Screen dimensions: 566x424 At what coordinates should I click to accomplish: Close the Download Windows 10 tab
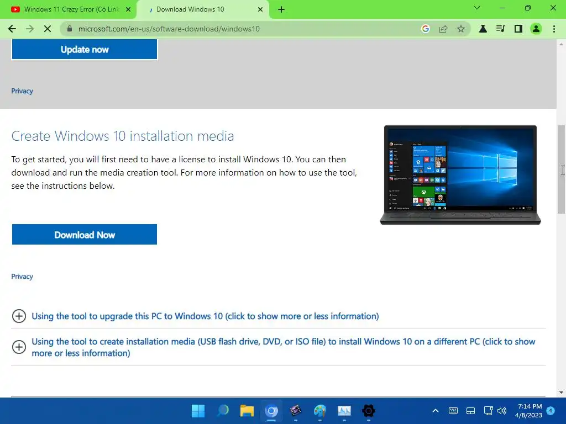pos(260,9)
